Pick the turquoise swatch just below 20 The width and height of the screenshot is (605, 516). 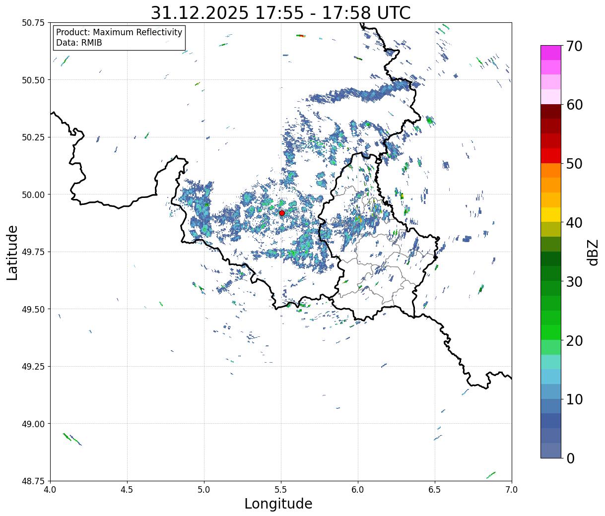pyautogui.click(x=551, y=362)
